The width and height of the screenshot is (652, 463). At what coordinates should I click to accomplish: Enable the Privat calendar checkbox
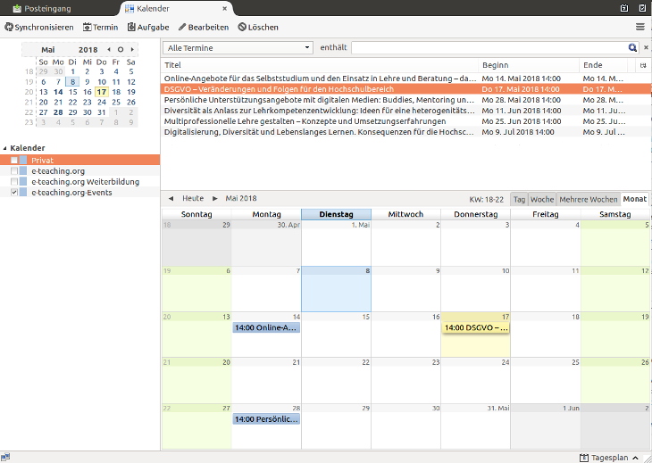tap(14, 160)
